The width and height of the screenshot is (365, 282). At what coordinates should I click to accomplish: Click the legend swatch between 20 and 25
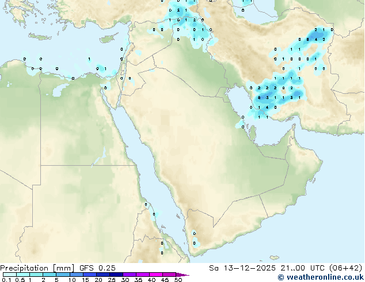click(102, 275)
